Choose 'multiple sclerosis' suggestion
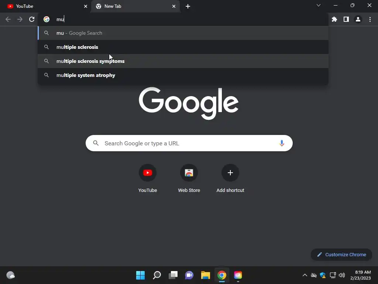 (x=183, y=47)
